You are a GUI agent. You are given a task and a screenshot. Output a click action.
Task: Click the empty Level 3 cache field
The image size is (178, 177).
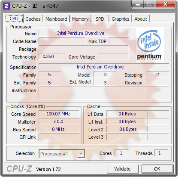click(x=127, y=137)
